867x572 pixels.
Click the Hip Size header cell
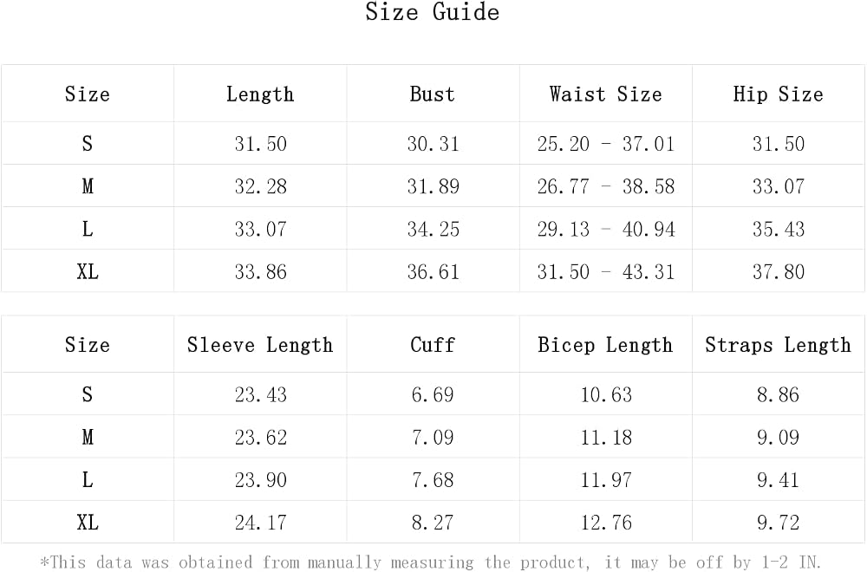(x=778, y=94)
